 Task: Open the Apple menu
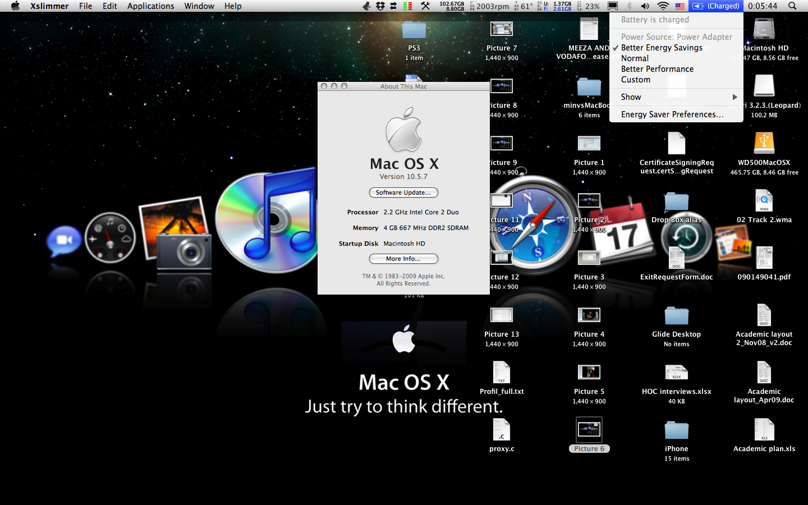[15, 6]
